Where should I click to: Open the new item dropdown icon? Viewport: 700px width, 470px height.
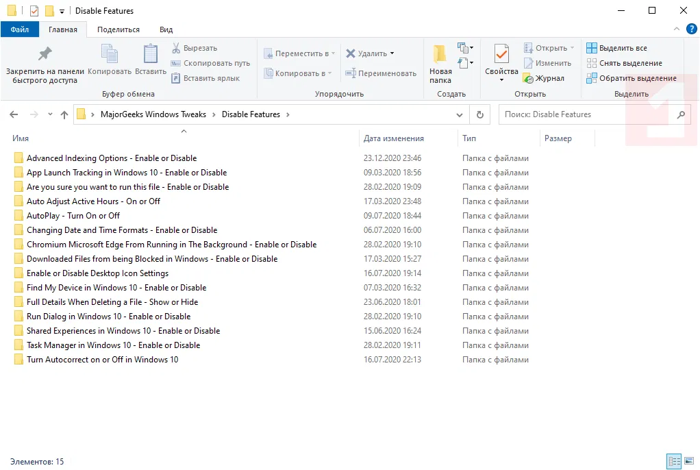[x=465, y=47]
